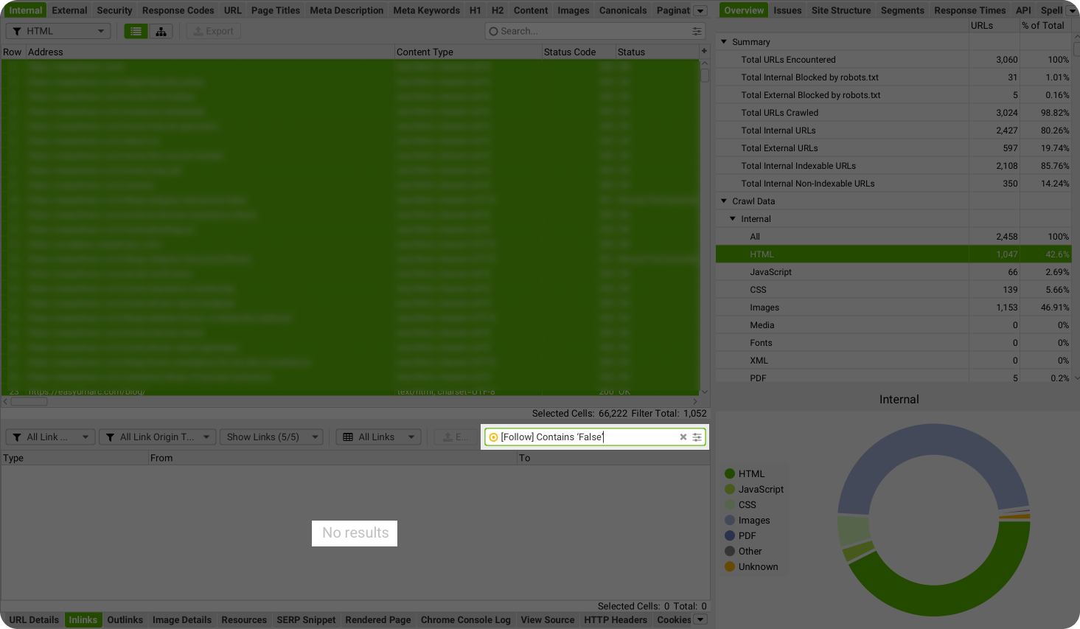Switch to tree view mode icon

point(161,31)
